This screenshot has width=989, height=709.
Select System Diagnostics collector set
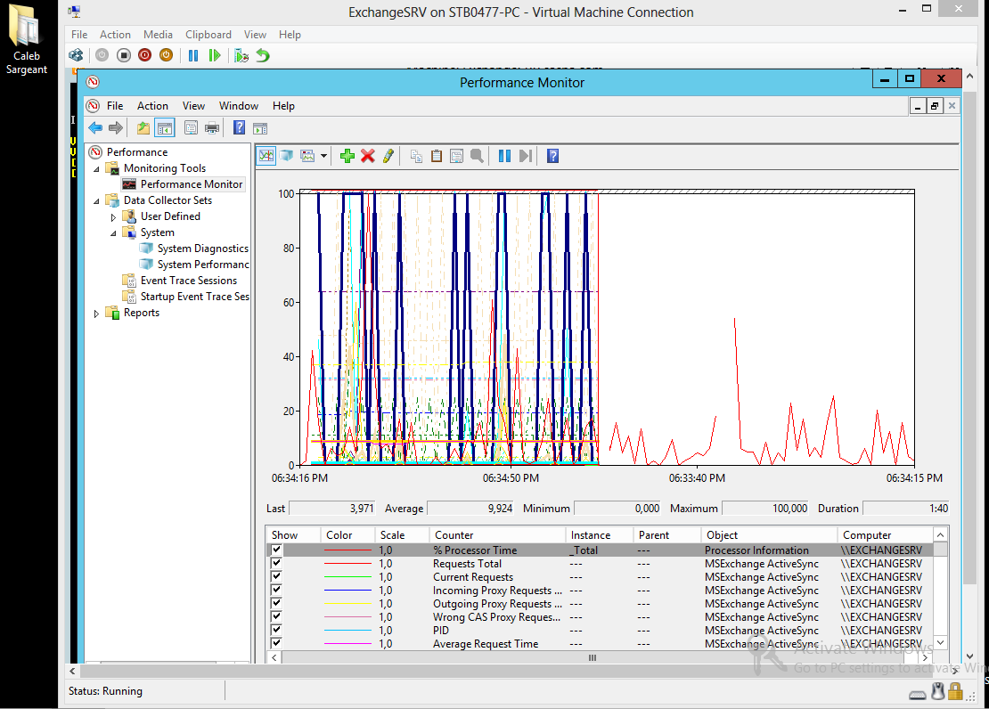tap(202, 249)
